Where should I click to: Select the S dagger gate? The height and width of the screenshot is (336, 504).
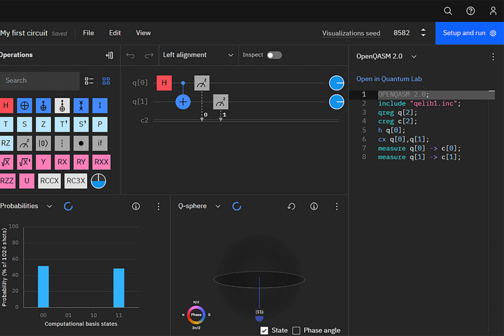click(81, 124)
